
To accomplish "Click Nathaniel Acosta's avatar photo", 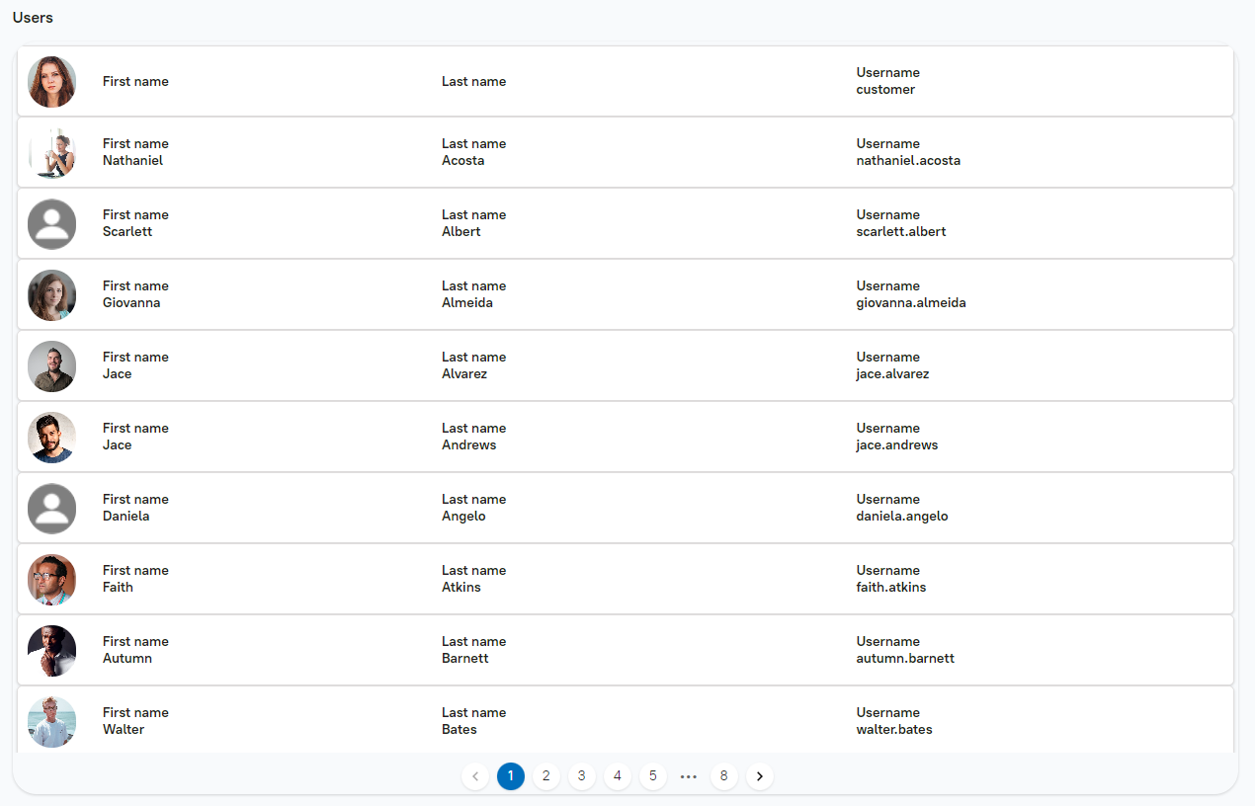I will [51, 152].
